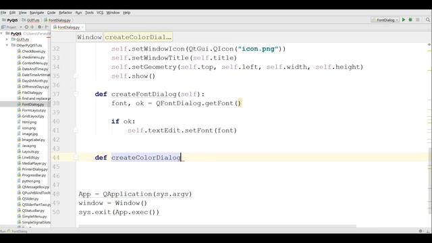Open the Refactor menu
The width and height of the screenshot is (432, 243).
(65, 13)
